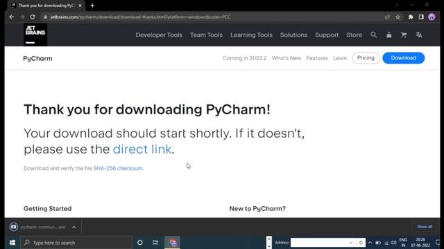The width and height of the screenshot is (444, 249).
Task: Click the ENG IN language indicator
Action: tap(403, 243)
